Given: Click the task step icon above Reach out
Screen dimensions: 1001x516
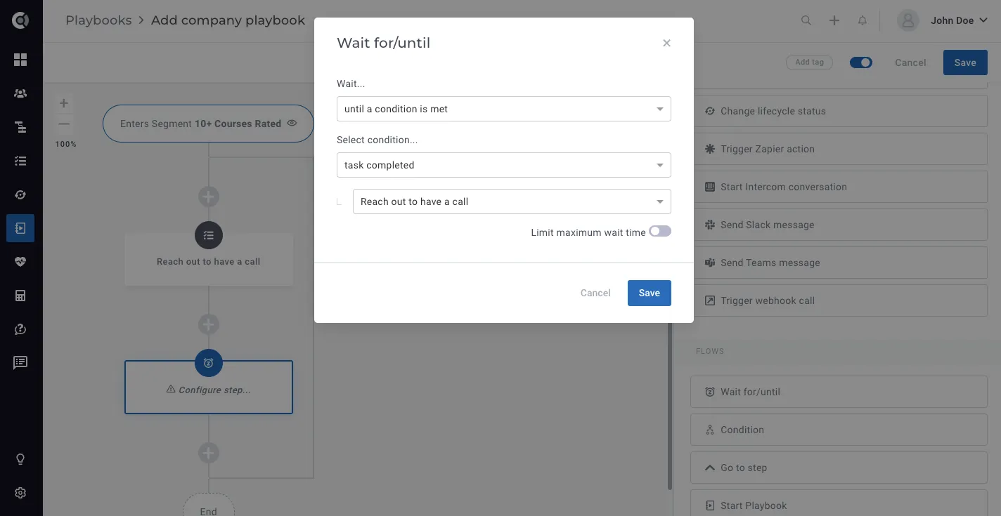Looking at the screenshot, I should coord(209,235).
